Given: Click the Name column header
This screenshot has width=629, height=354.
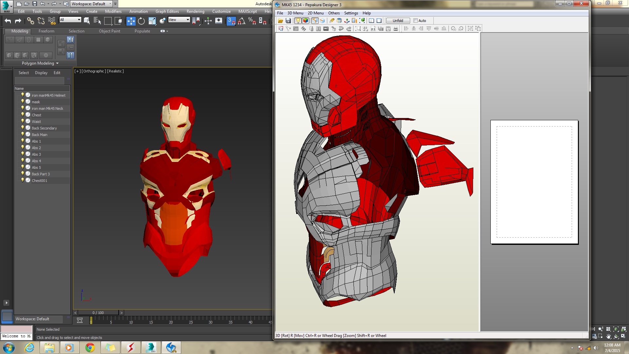Looking at the screenshot, I should click(x=42, y=88).
